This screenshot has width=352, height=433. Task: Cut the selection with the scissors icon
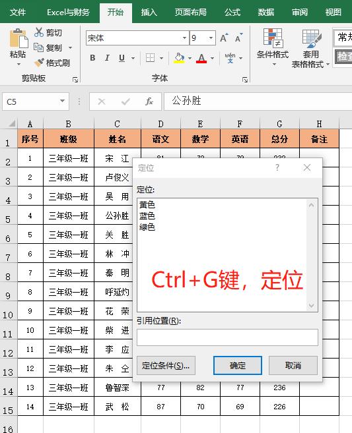click(39, 32)
